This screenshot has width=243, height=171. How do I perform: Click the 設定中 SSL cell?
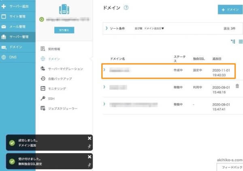tap(198, 70)
